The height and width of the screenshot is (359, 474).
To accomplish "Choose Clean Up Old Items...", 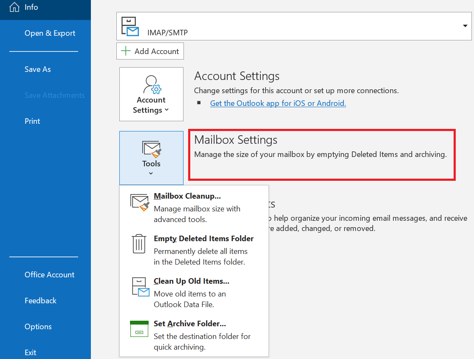I will pyautogui.click(x=194, y=293).
